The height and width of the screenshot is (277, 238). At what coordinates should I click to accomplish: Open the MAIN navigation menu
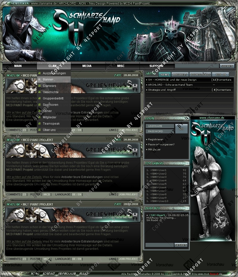tap(18, 66)
